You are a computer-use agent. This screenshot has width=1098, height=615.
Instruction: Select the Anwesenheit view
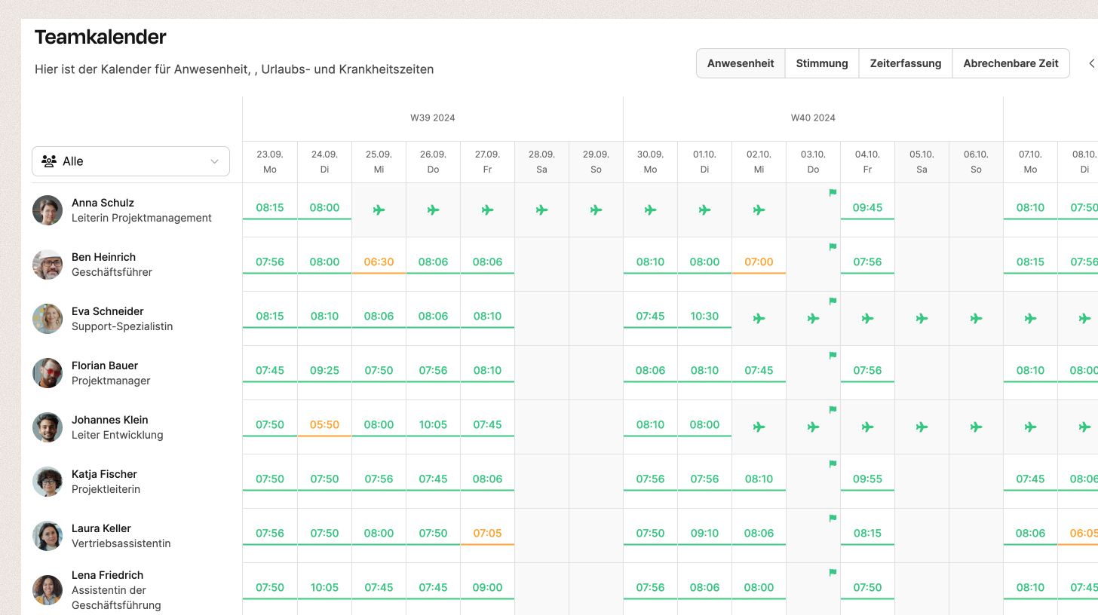tap(741, 63)
